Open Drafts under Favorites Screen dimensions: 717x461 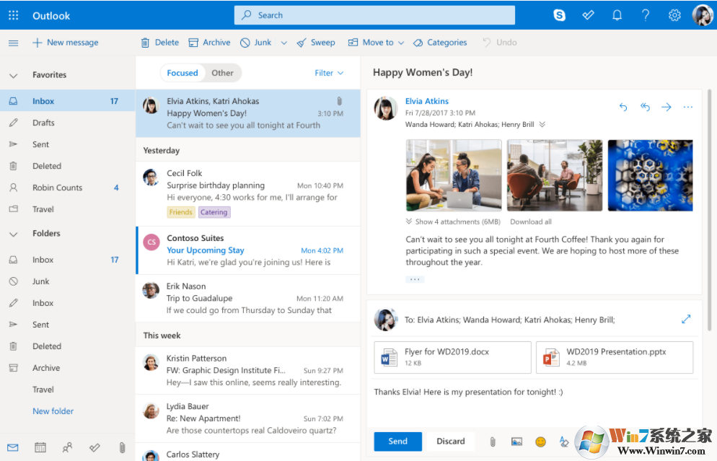click(x=68, y=123)
